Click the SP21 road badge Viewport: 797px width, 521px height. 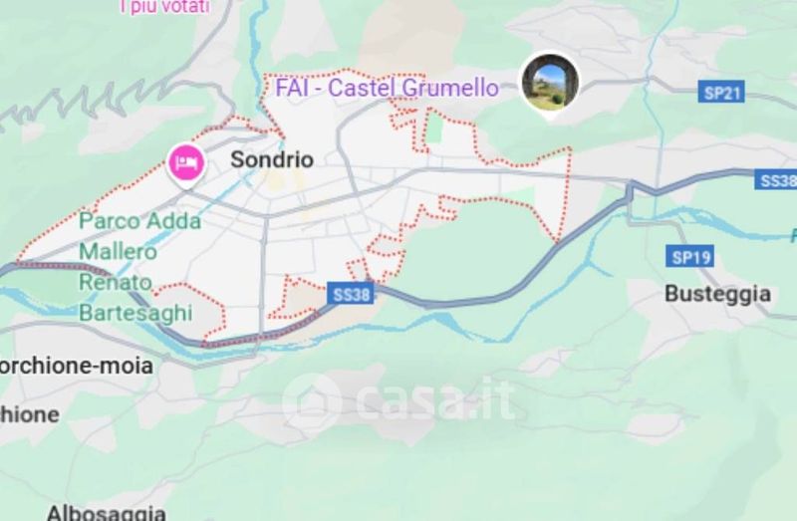pos(720,92)
